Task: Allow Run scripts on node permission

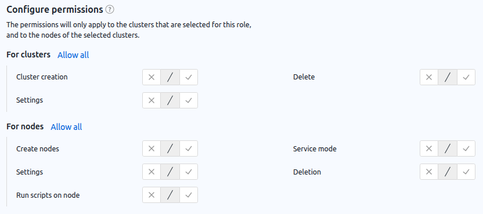Action: coord(189,195)
